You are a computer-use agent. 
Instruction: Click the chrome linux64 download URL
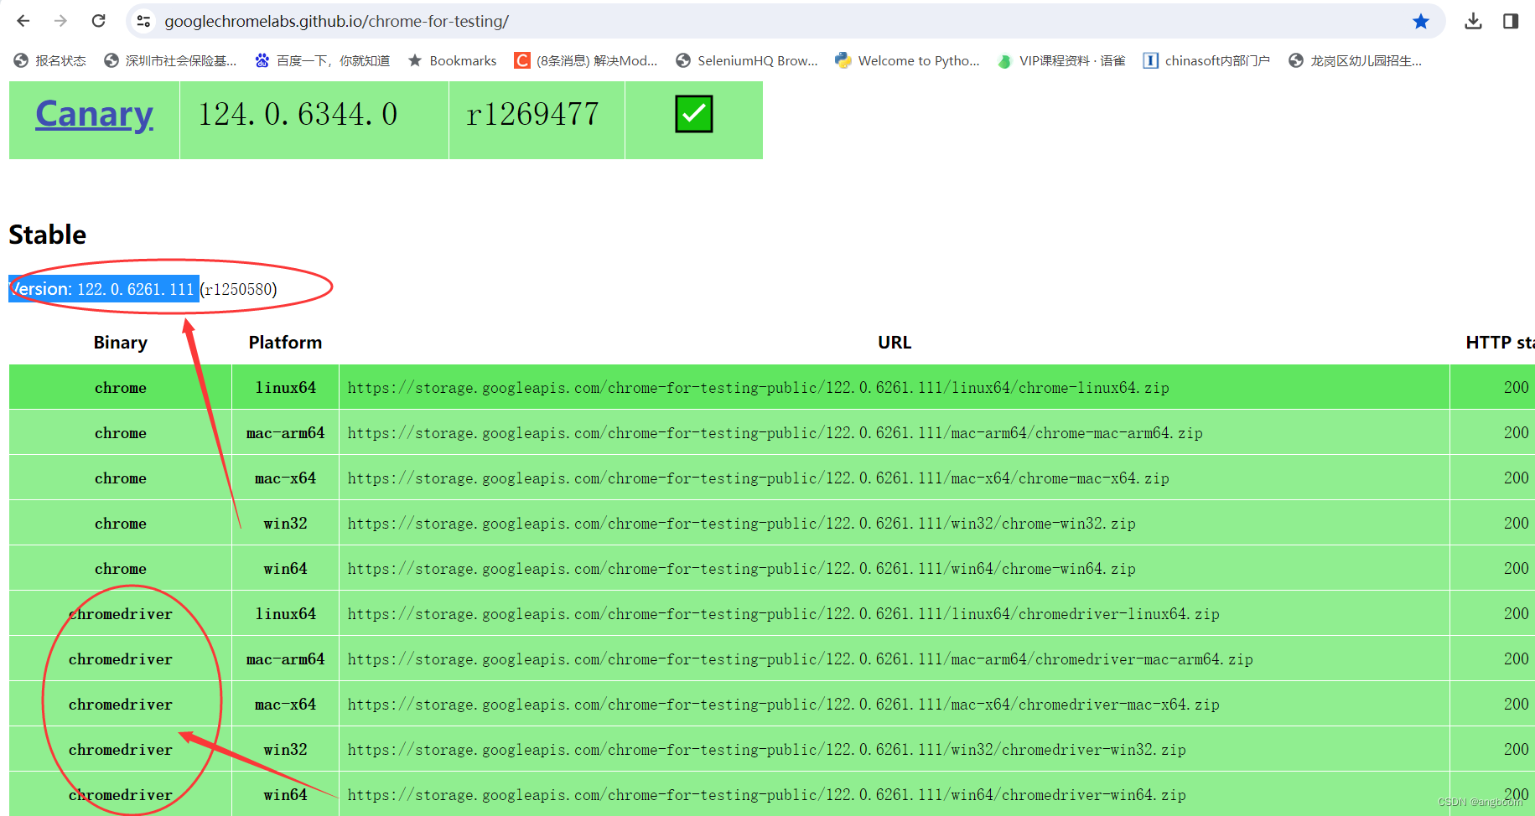[759, 388]
